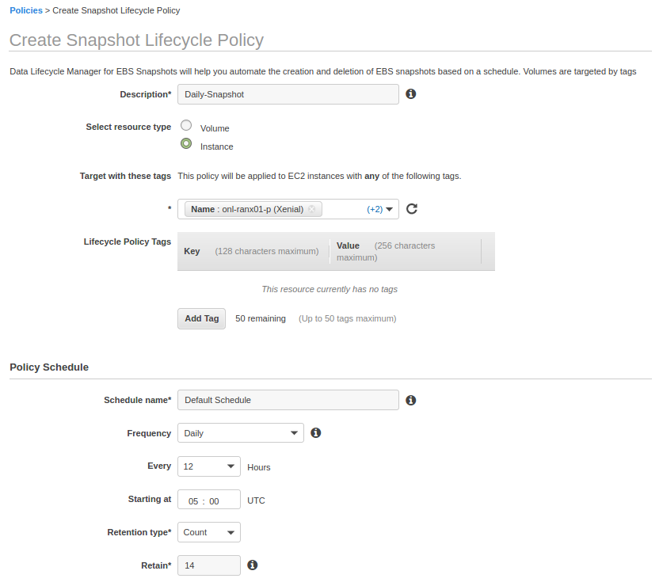Image resolution: width=663 pixels, height=586 pixels.
Task: Click the info icon beside Frequency dropdown
Action: 316,432
